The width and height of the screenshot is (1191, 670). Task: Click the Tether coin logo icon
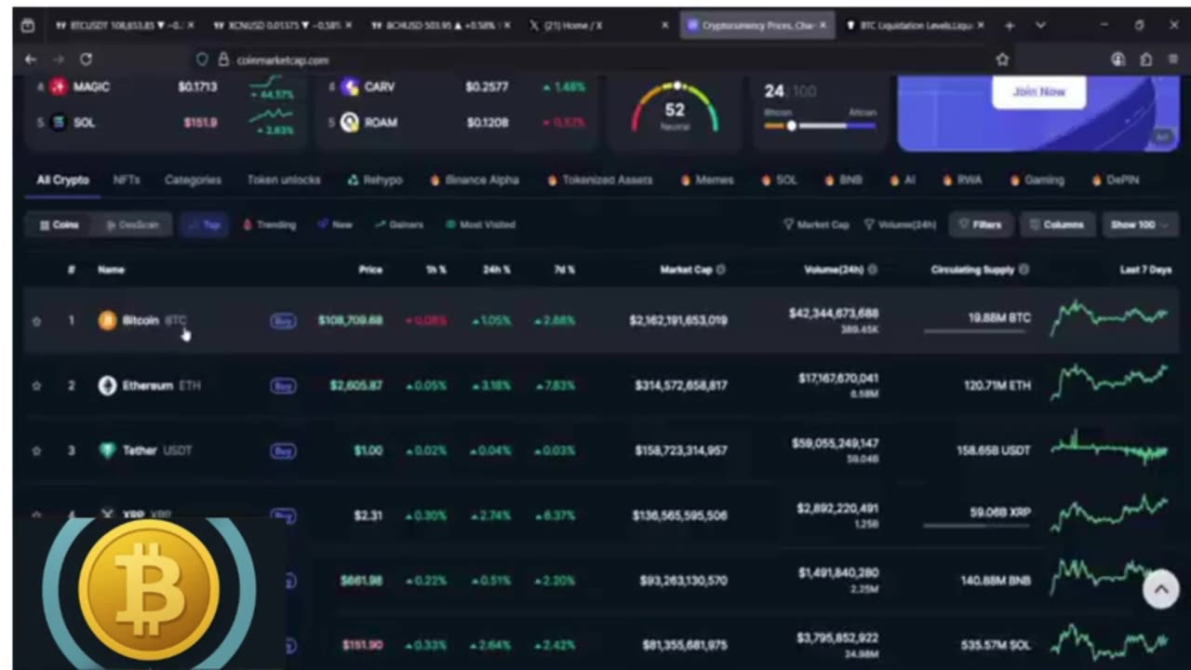(x=107, y=450)
